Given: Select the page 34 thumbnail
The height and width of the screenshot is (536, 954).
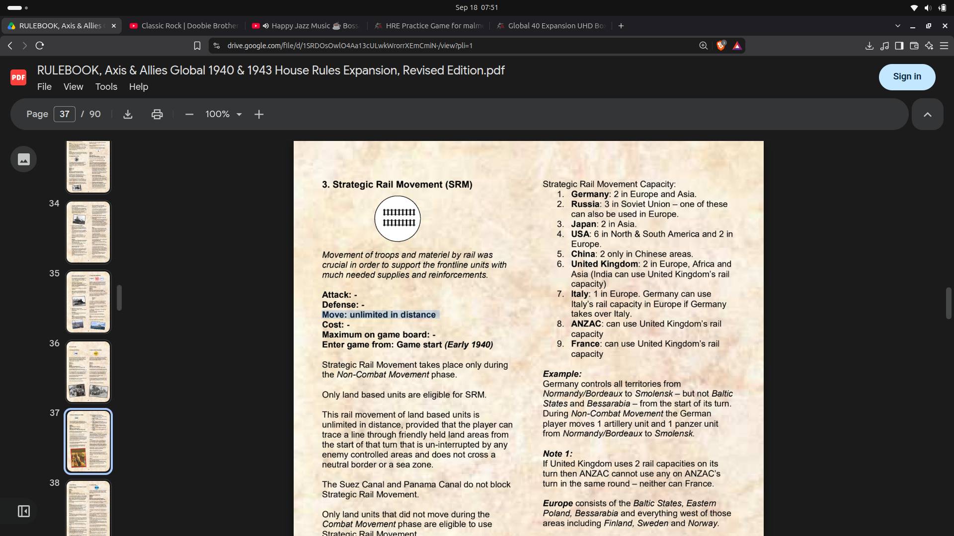Looking at the screenshot, I should 88,232.
